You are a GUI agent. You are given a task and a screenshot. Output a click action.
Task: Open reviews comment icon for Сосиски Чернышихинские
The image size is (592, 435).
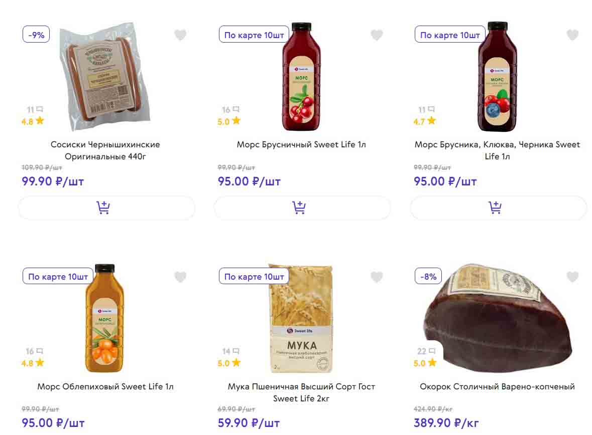pos(39,109)
